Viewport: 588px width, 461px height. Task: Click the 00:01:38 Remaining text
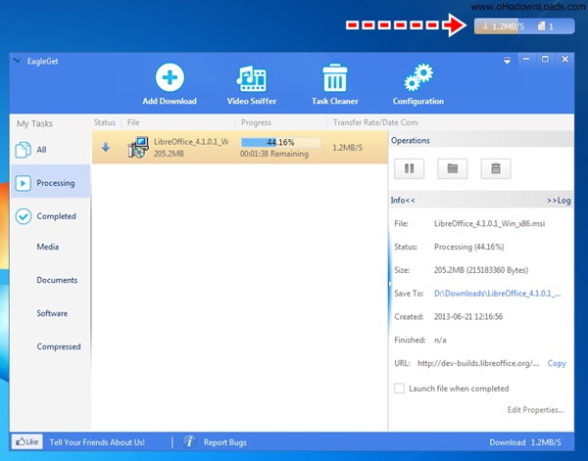pos(274,154)
